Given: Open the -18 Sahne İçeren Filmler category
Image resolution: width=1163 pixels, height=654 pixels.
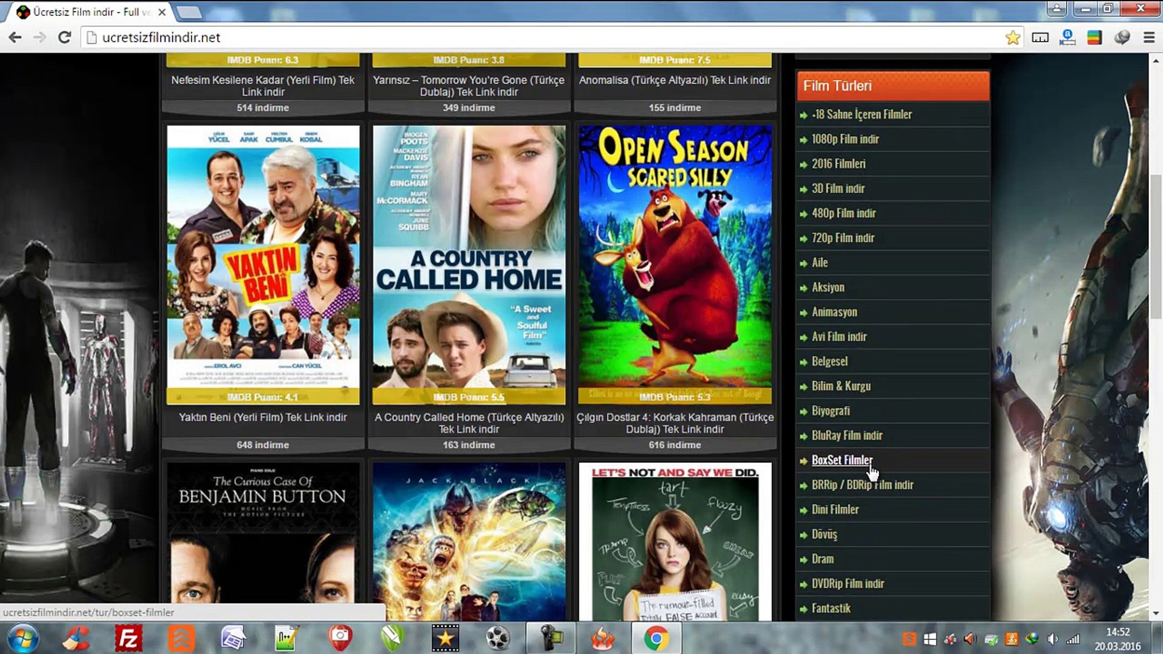Looking at the screenshot, I should tap(861, 114).
